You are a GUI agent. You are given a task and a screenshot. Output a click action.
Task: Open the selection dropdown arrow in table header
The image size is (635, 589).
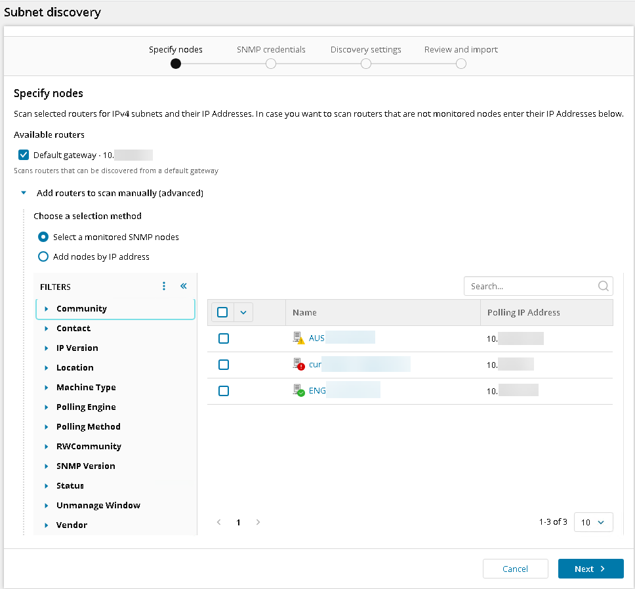coord(243,312)
